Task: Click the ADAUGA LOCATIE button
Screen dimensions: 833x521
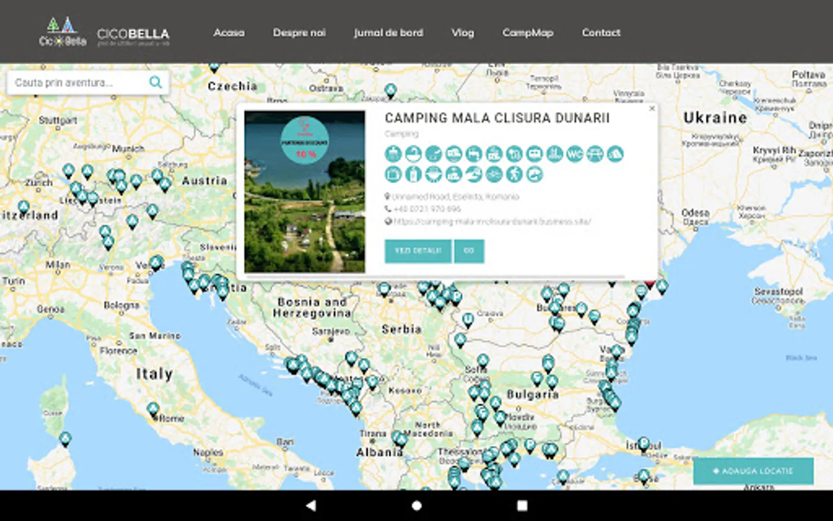Action: click(x=753, y=471)
